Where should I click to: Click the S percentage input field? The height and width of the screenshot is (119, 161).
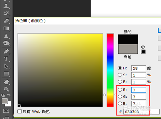[x=138, y=75]
